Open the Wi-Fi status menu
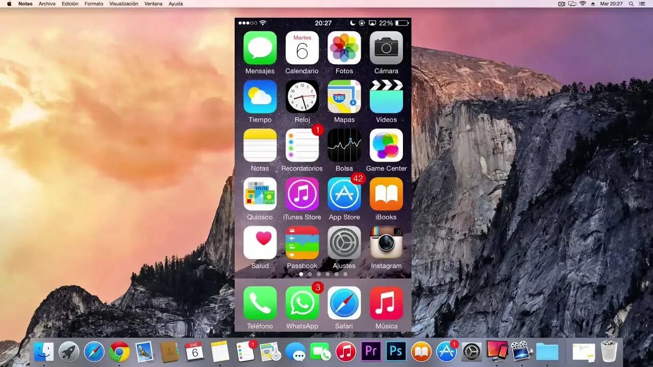The width and height of the screenshot is (653, 367). coord(583,4)
